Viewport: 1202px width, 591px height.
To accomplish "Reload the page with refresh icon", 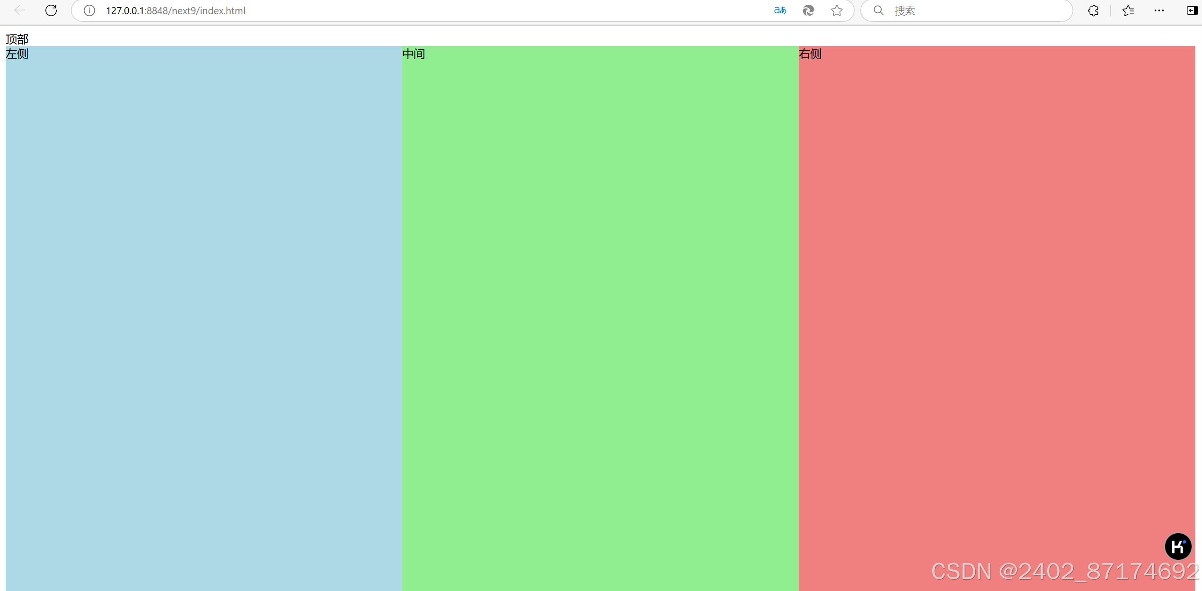I will (51, 10).
